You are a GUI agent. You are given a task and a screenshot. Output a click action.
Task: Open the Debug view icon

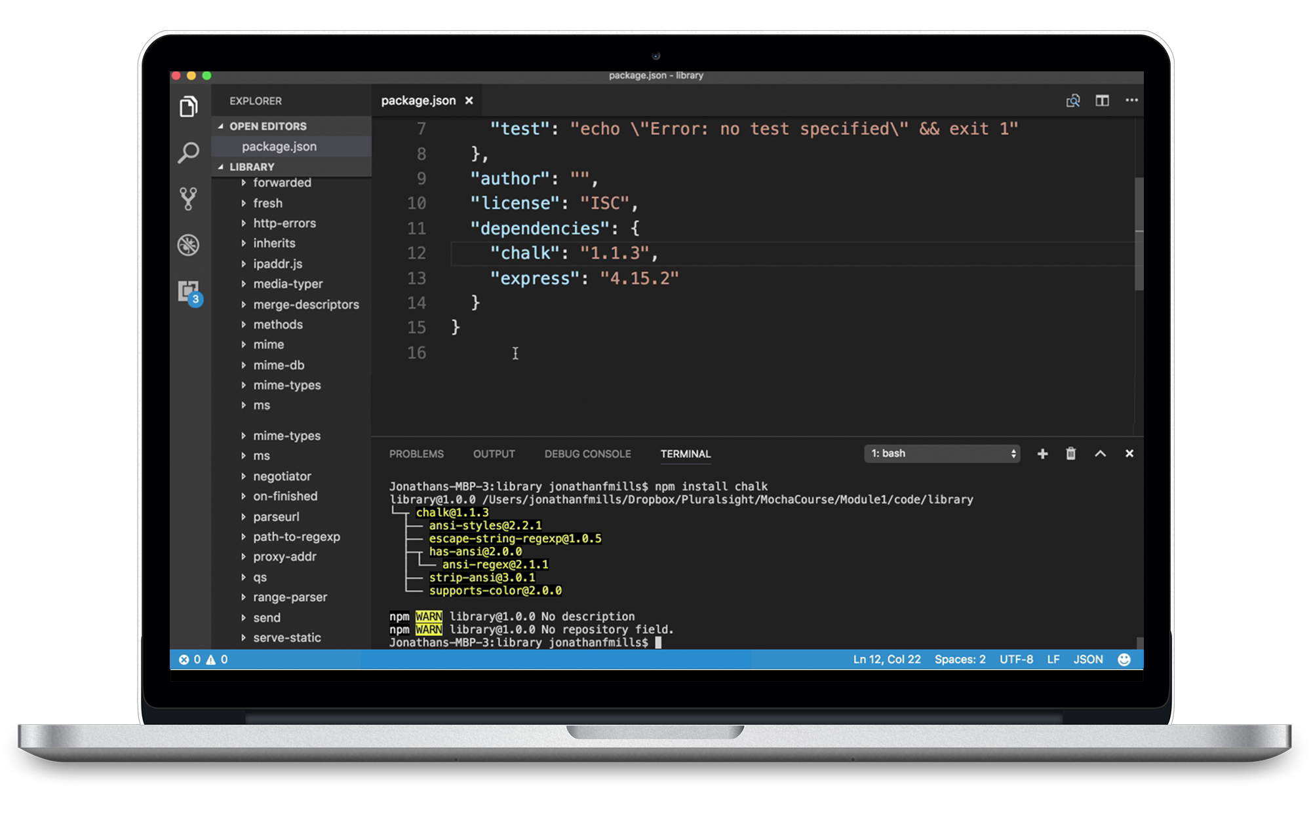click(x=189, y=245)
